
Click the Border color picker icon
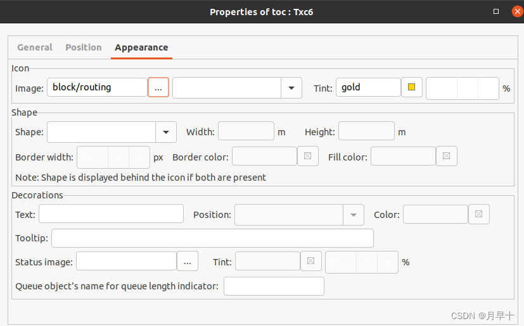307,157
